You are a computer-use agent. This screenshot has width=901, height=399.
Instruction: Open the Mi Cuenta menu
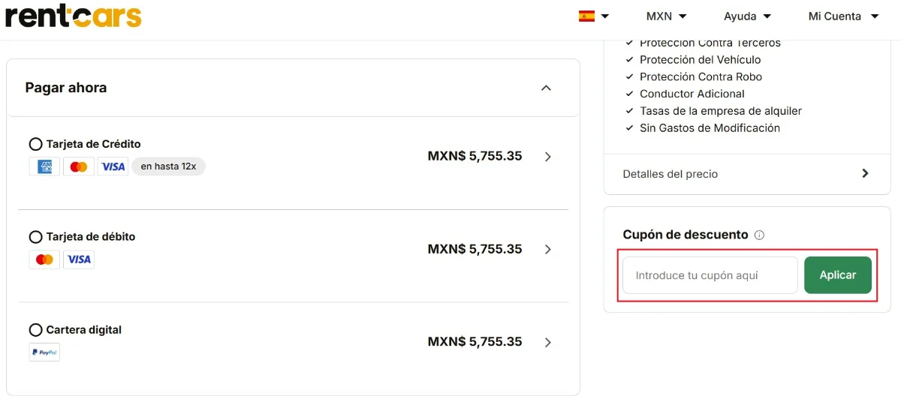coord(843,16)
